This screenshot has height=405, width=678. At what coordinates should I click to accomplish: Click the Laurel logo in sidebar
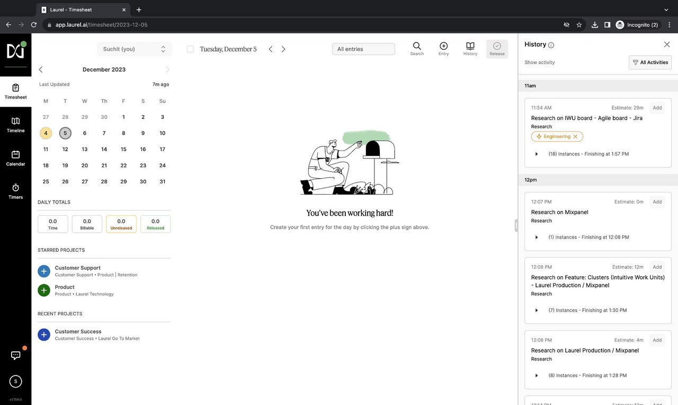(15, 51)
